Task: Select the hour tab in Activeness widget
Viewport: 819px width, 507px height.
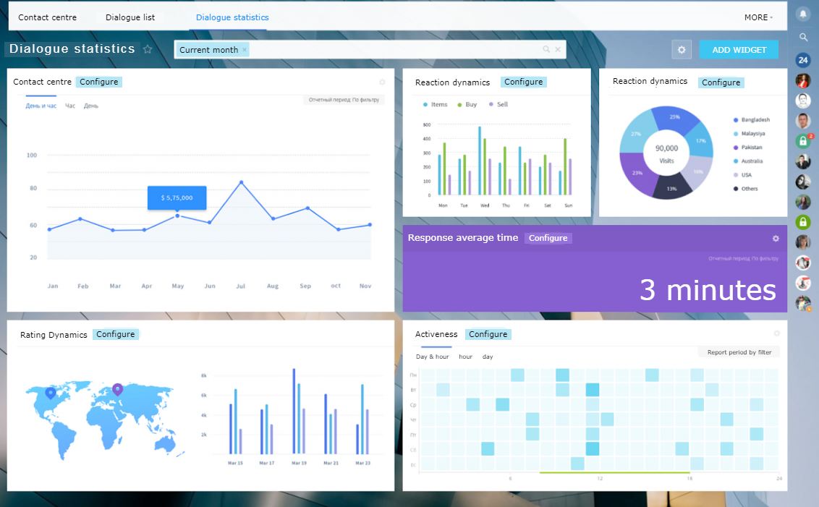Action: [465, 357]
